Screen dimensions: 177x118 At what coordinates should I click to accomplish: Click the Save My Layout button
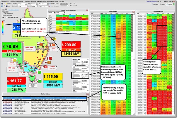coord(54,4)
